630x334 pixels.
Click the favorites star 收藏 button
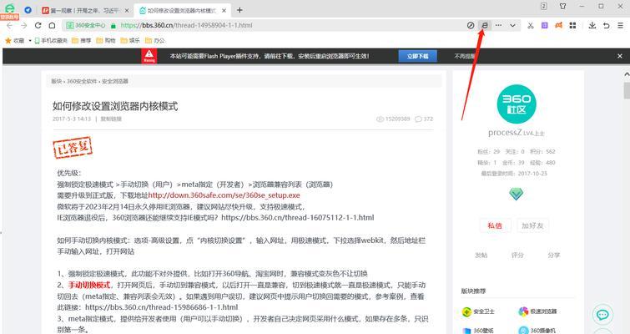click(14, 41)
